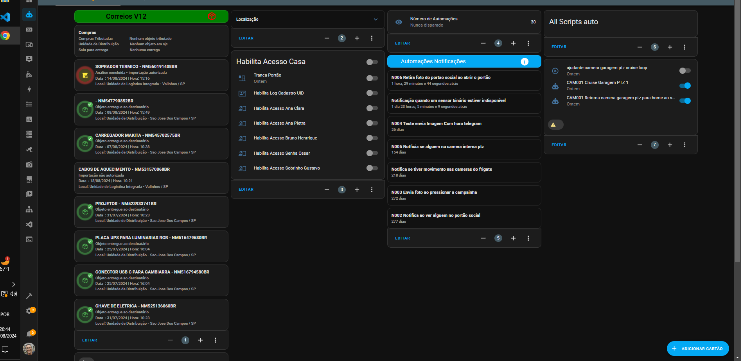The width and height of the screenshot is (751, 361).
Task: Click the plus button beside section 7
Action: 670,145
